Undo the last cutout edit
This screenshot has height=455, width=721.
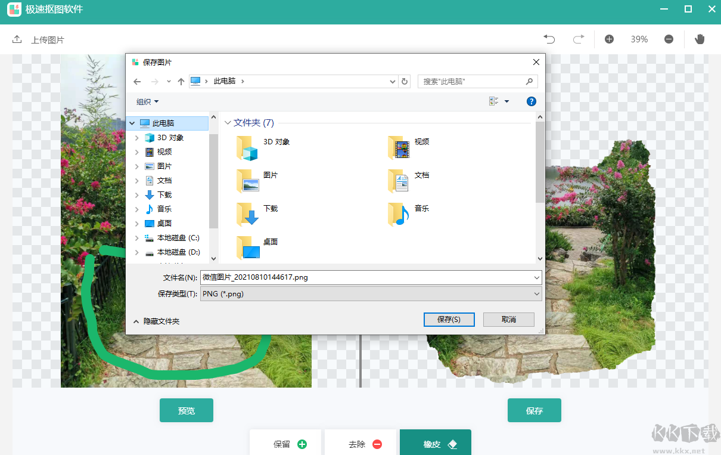[x=549, y=39]
